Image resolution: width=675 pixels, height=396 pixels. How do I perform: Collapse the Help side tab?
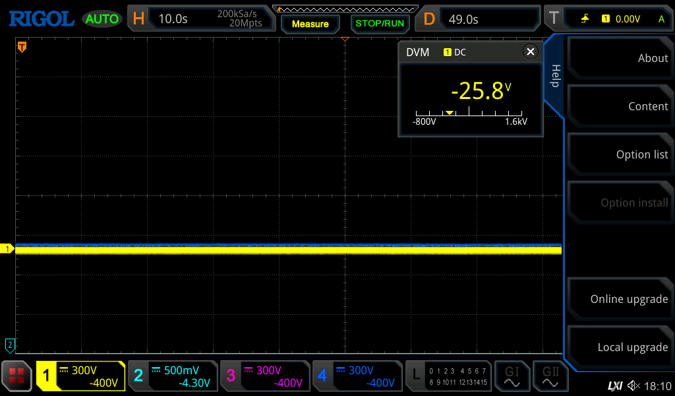(x=554, y=76)
